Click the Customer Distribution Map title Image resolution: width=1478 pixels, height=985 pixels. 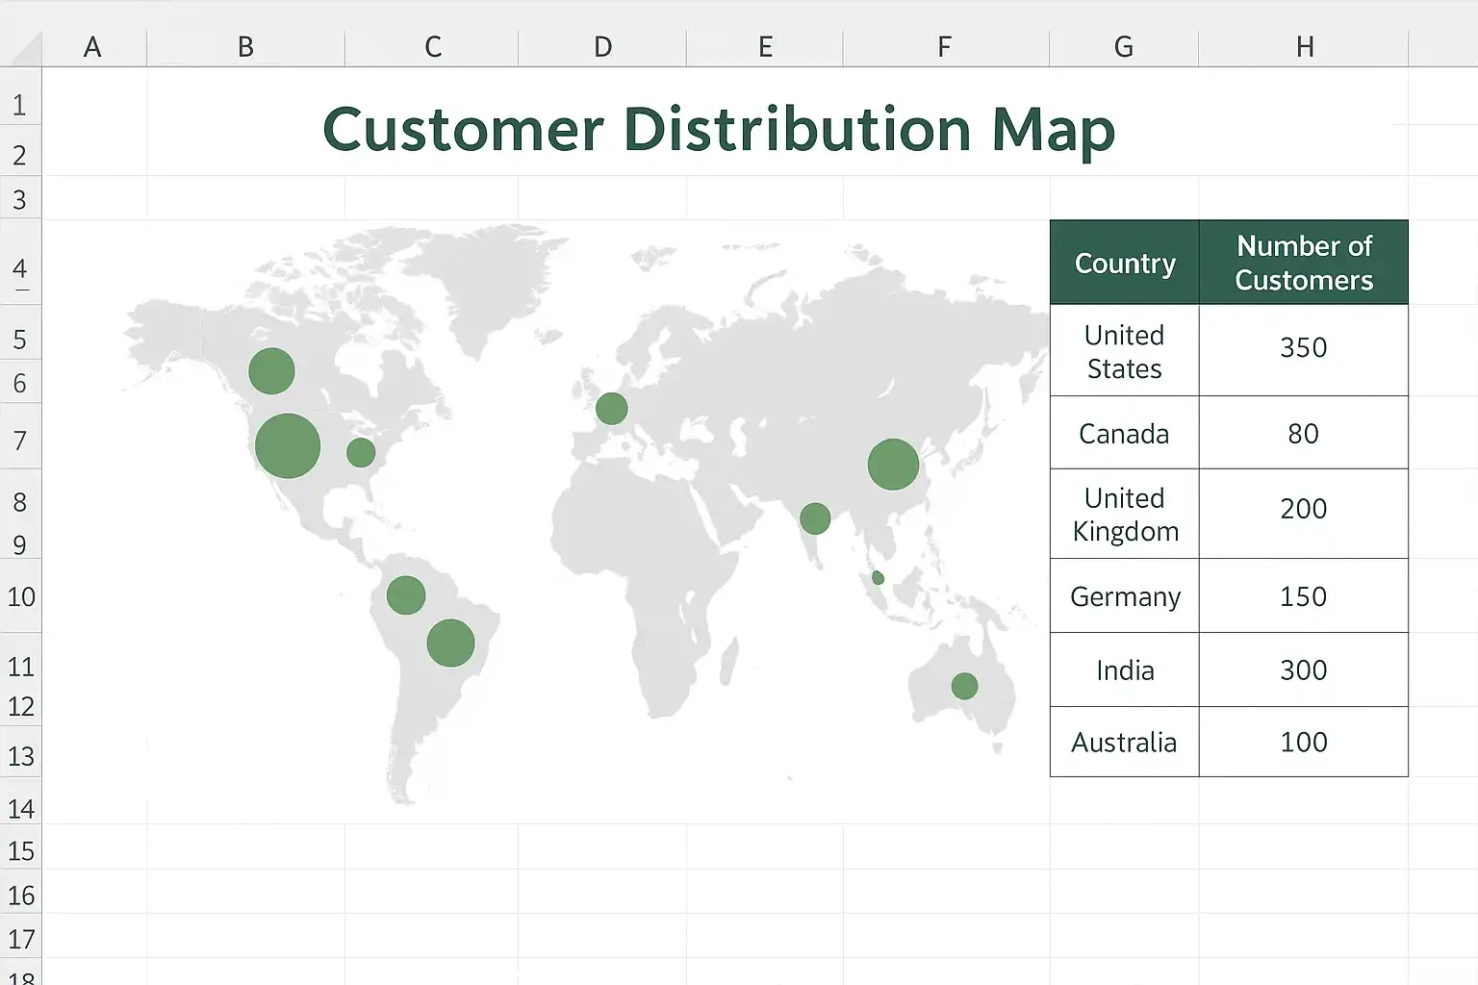(719, 130)
